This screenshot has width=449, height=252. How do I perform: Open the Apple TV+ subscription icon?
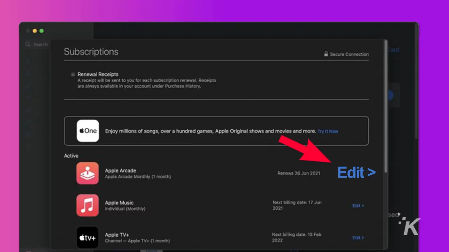point(88,237)
